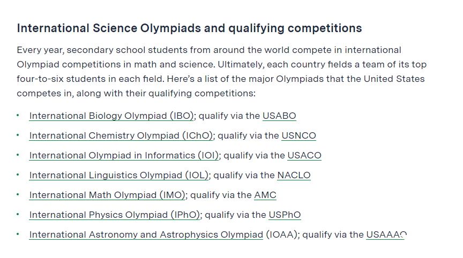Go to the USACO link
This screenshot has width=463, height=258.
click(x=304, y=155)
